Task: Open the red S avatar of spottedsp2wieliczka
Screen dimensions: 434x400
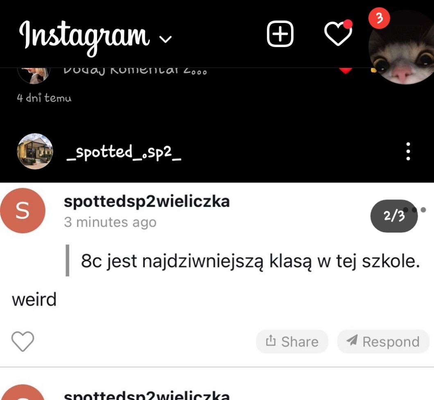Action: (x=23, y=210)
